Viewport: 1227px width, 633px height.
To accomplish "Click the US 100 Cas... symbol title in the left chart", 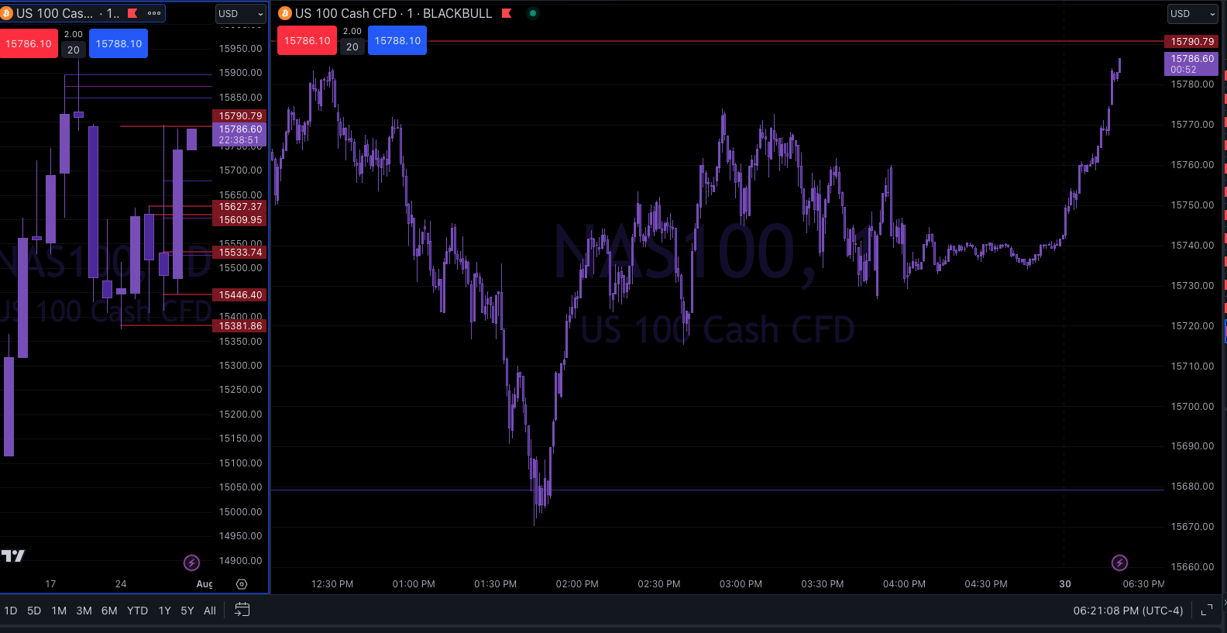I will (x=54, y=13).
